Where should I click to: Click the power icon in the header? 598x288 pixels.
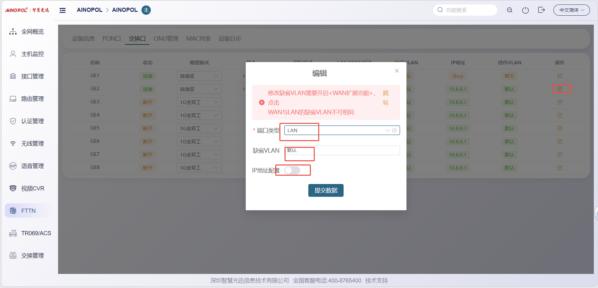point(525,10)
